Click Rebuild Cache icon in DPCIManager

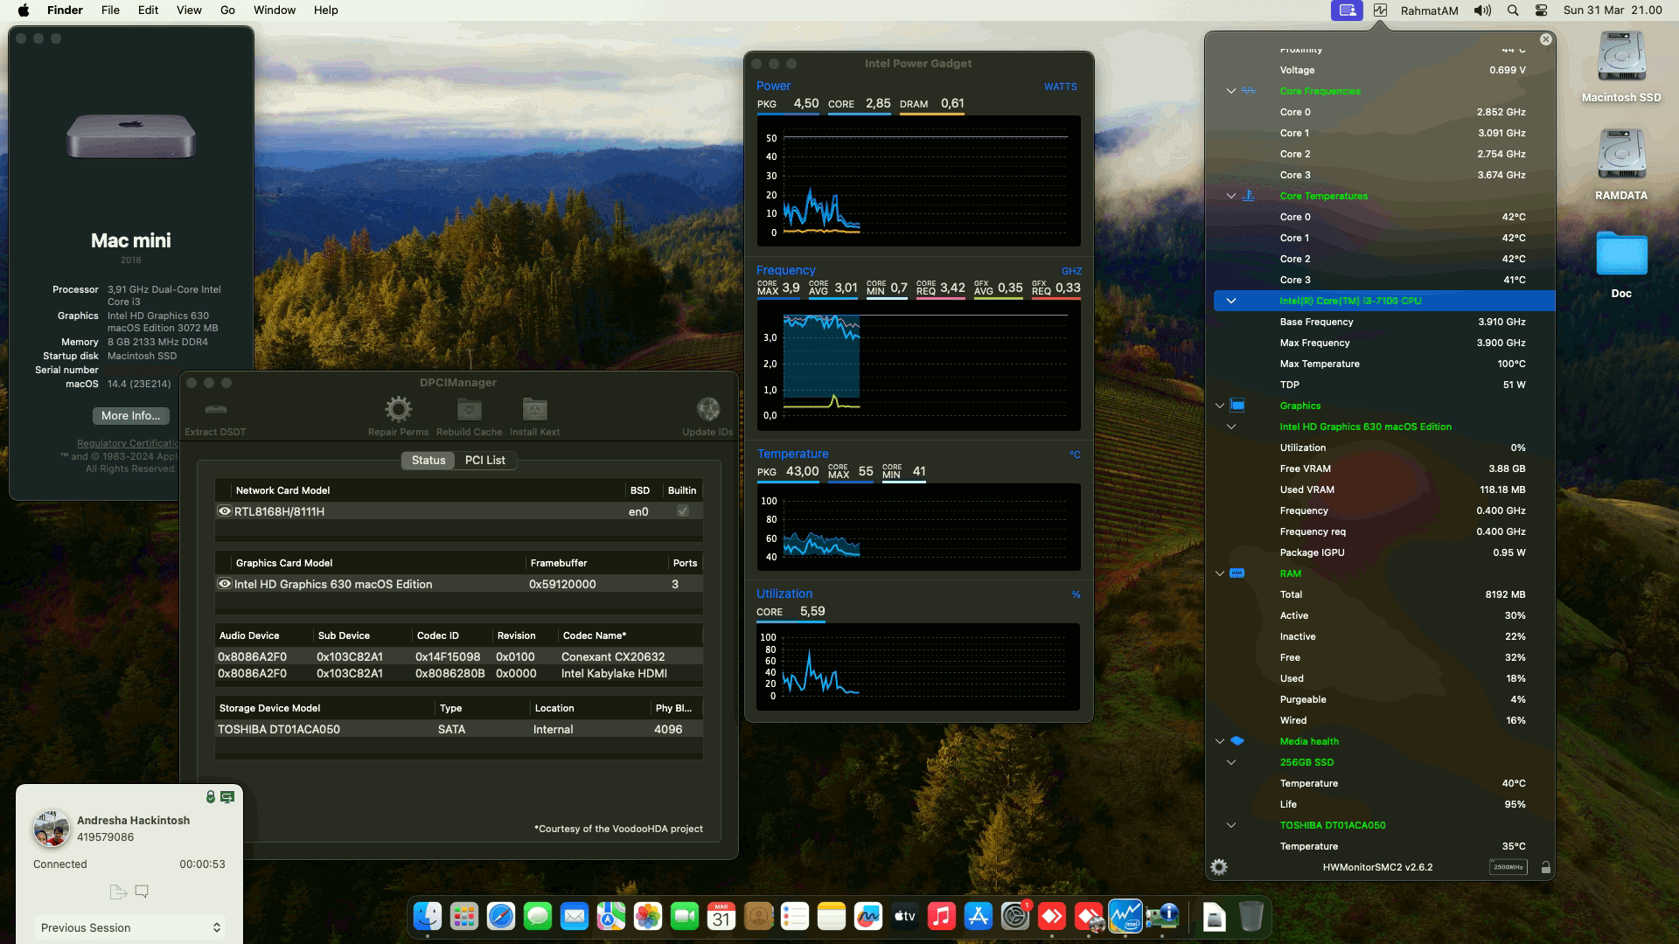470,409
